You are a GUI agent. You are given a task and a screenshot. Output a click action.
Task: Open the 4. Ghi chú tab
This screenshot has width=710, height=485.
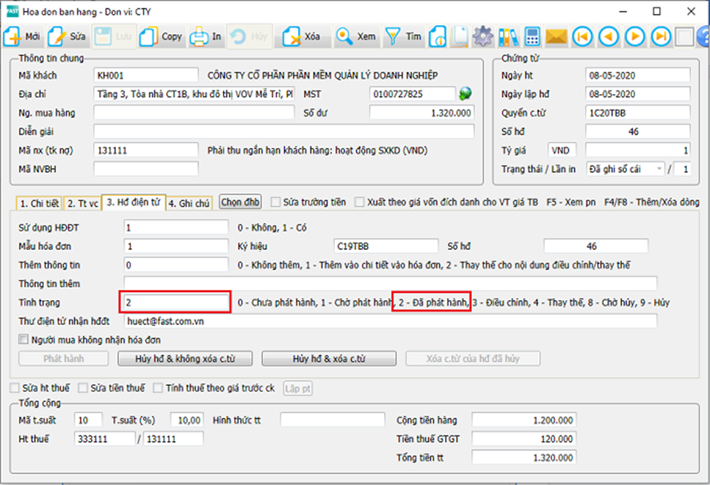(191, 203)
